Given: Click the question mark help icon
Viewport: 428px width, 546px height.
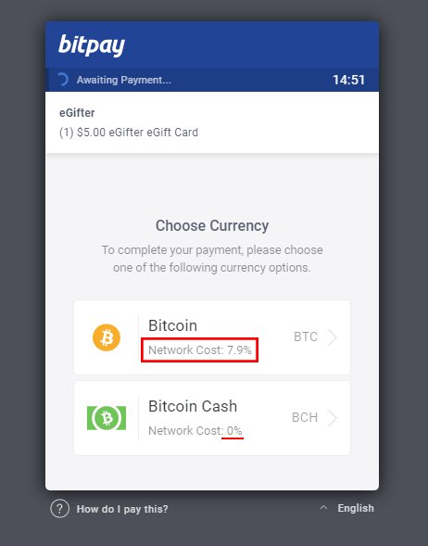Looking at the screenshot, I should [60, 509].
